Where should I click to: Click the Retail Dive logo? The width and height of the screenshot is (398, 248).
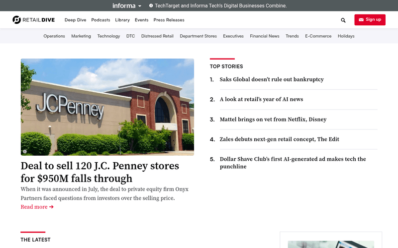click(33, 20)
